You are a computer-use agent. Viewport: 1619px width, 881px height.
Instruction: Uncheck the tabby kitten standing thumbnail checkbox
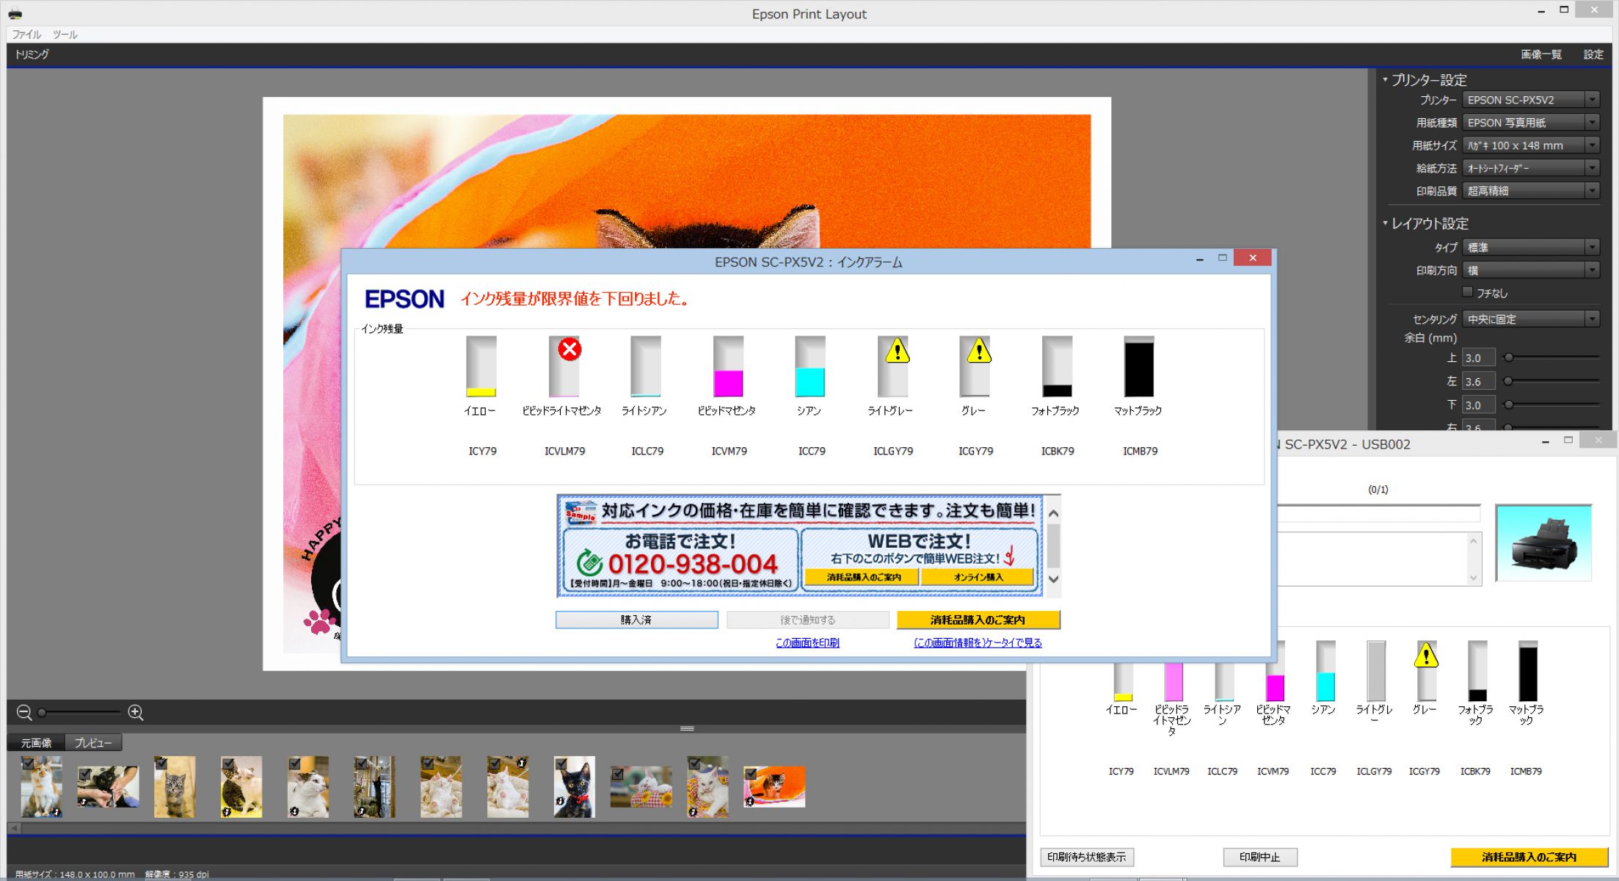161,764
